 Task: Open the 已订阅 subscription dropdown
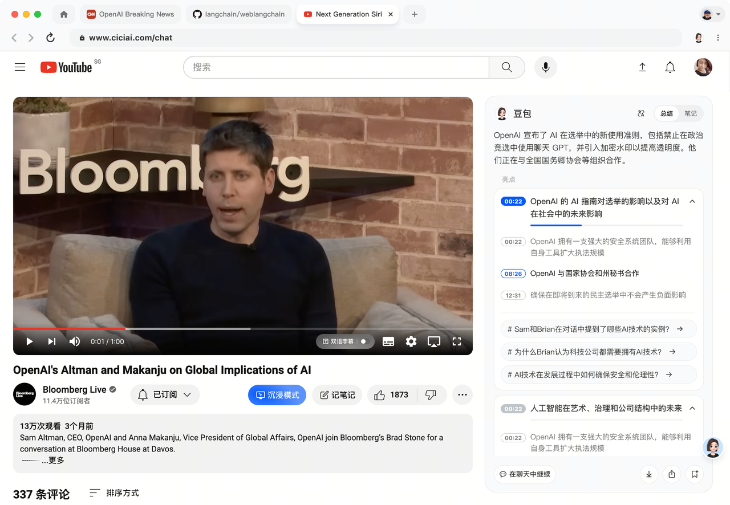(165, 395)
